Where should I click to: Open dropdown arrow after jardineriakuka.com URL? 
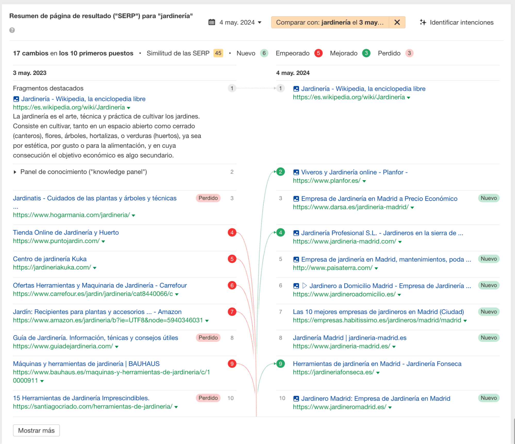tap(95, 268)
